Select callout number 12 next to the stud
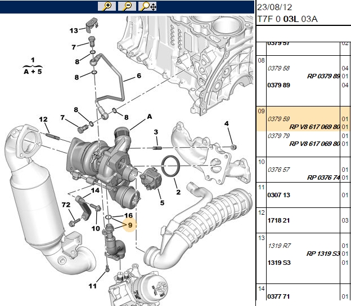351x306 pixels. point(43,119)
